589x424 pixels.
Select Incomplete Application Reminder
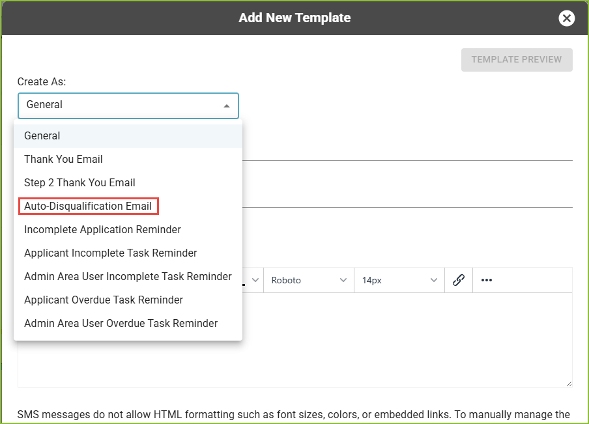(102, 230)
